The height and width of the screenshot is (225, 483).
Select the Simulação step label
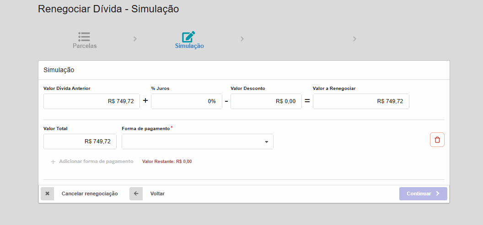(x=189, y=46)
